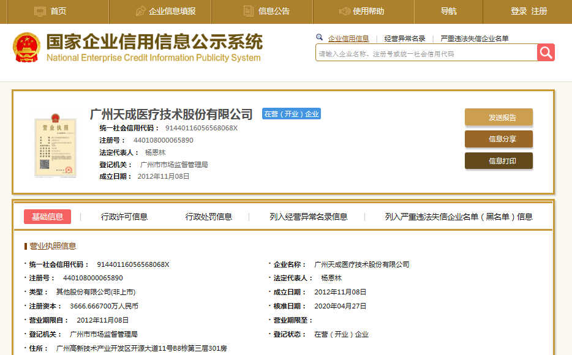The image size is (572, 355).
Task: Click the header registration authority 广州市市场监督管理局
Action: click(174, 165)
